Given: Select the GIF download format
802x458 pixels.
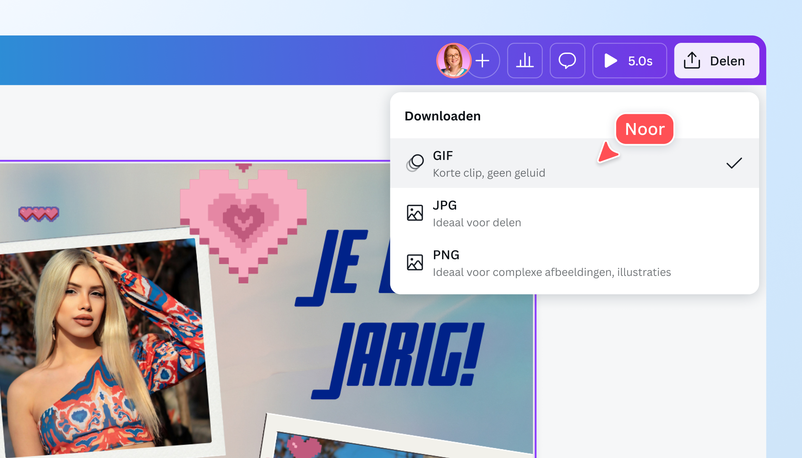Looking at the screenshot, I should click(574, 163).
